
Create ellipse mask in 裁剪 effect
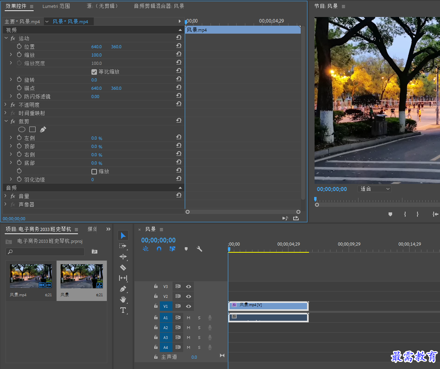pos(22,130)
